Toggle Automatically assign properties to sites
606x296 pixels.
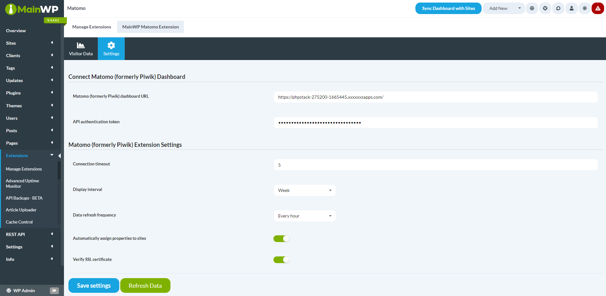coord(281,239)
